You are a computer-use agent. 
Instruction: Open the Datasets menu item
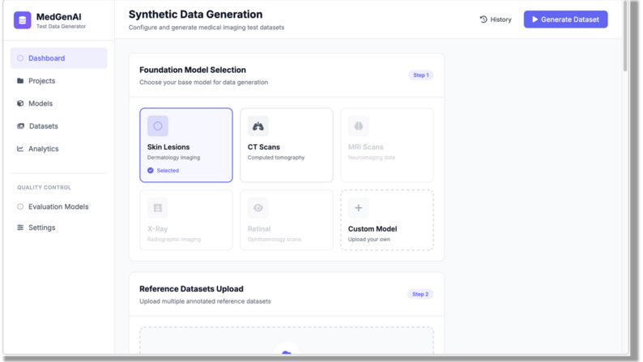[x=43, y=126]
